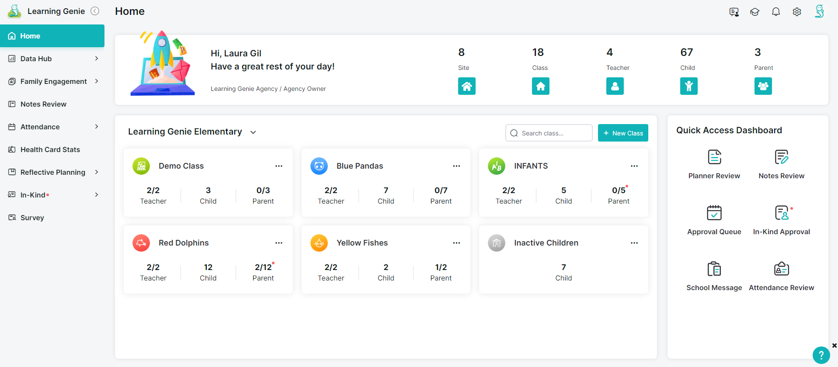Open Planner Review quick access icon
The image size is (838, 367).
pos(714,157)
